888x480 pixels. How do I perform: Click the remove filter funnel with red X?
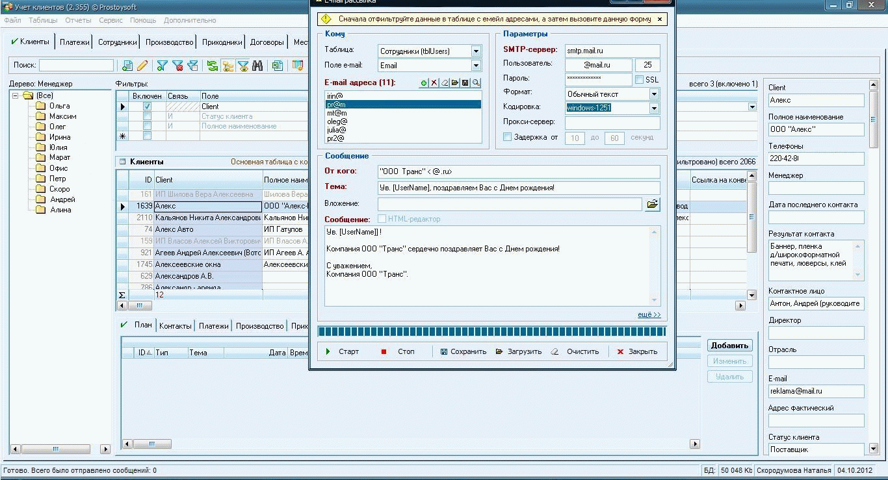tap(177, 66)
